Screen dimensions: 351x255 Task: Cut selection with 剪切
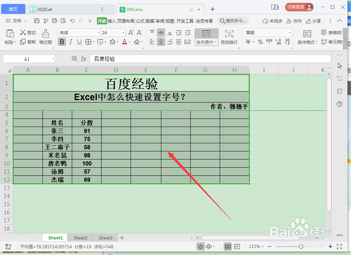click(28, 33)
